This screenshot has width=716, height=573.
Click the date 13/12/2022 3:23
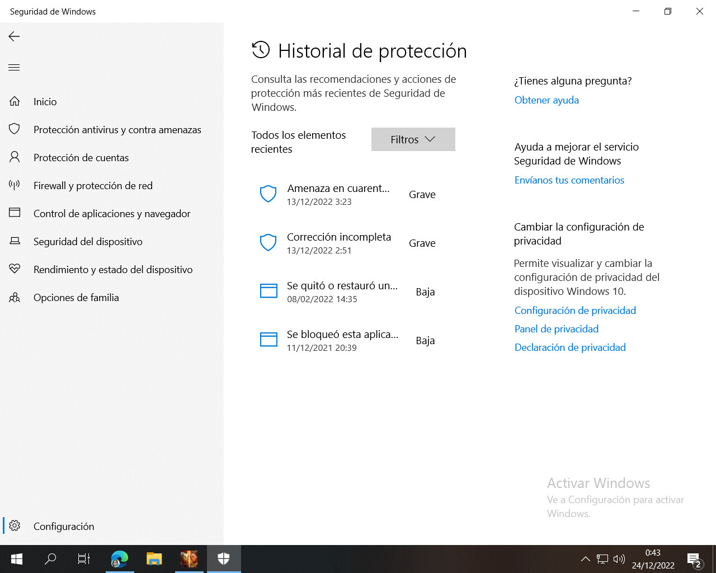[319, 202]
